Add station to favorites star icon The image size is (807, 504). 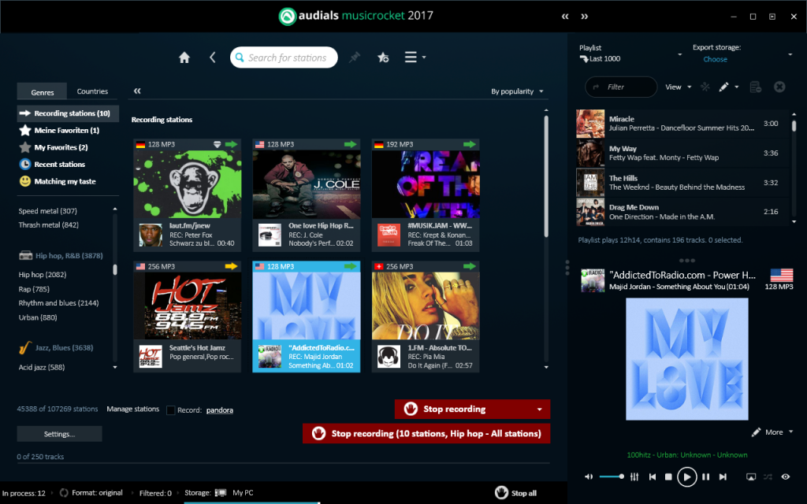pos(383,57)
